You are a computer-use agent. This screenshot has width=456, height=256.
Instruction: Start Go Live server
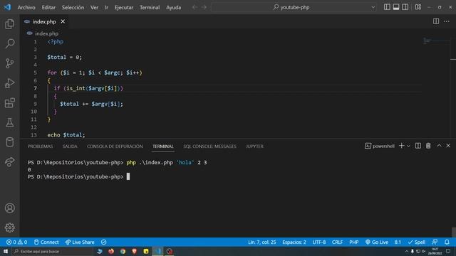[377, 242]
